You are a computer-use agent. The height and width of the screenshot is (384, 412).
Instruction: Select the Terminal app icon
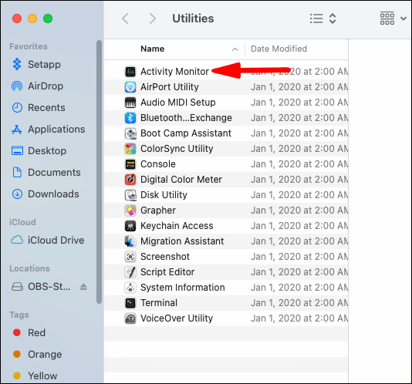coord(130,303)
